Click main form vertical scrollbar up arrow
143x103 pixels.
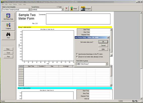point(141,13)
